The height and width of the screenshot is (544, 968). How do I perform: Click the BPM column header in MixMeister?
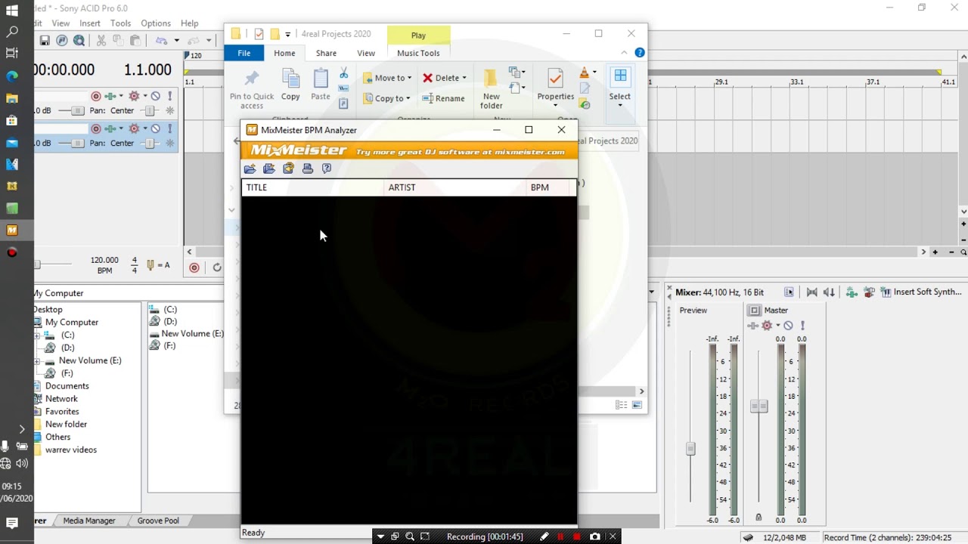point(549,187)
